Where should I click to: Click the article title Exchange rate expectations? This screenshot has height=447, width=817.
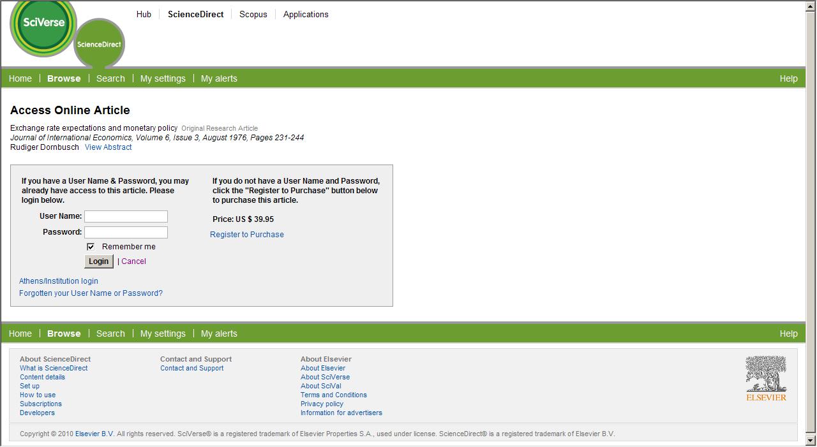[x=94, y=128]
